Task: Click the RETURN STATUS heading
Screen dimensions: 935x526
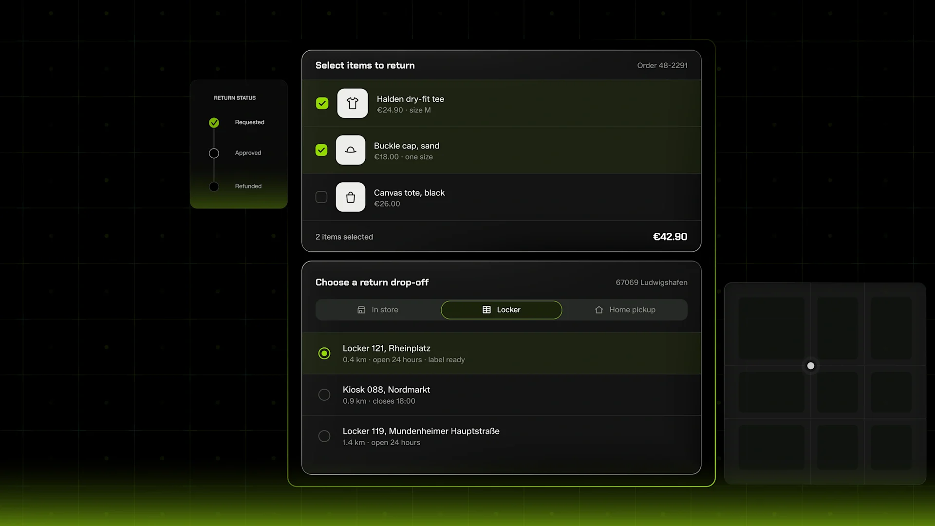Action: coord(235,98)
